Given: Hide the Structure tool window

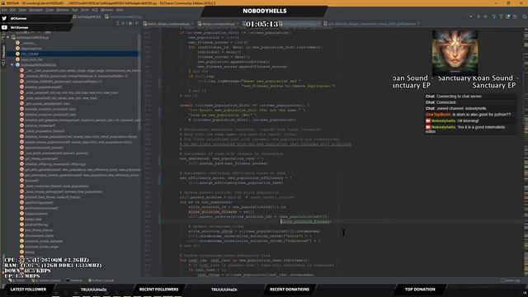Looking at the screenshot, I should click(137, 24).
